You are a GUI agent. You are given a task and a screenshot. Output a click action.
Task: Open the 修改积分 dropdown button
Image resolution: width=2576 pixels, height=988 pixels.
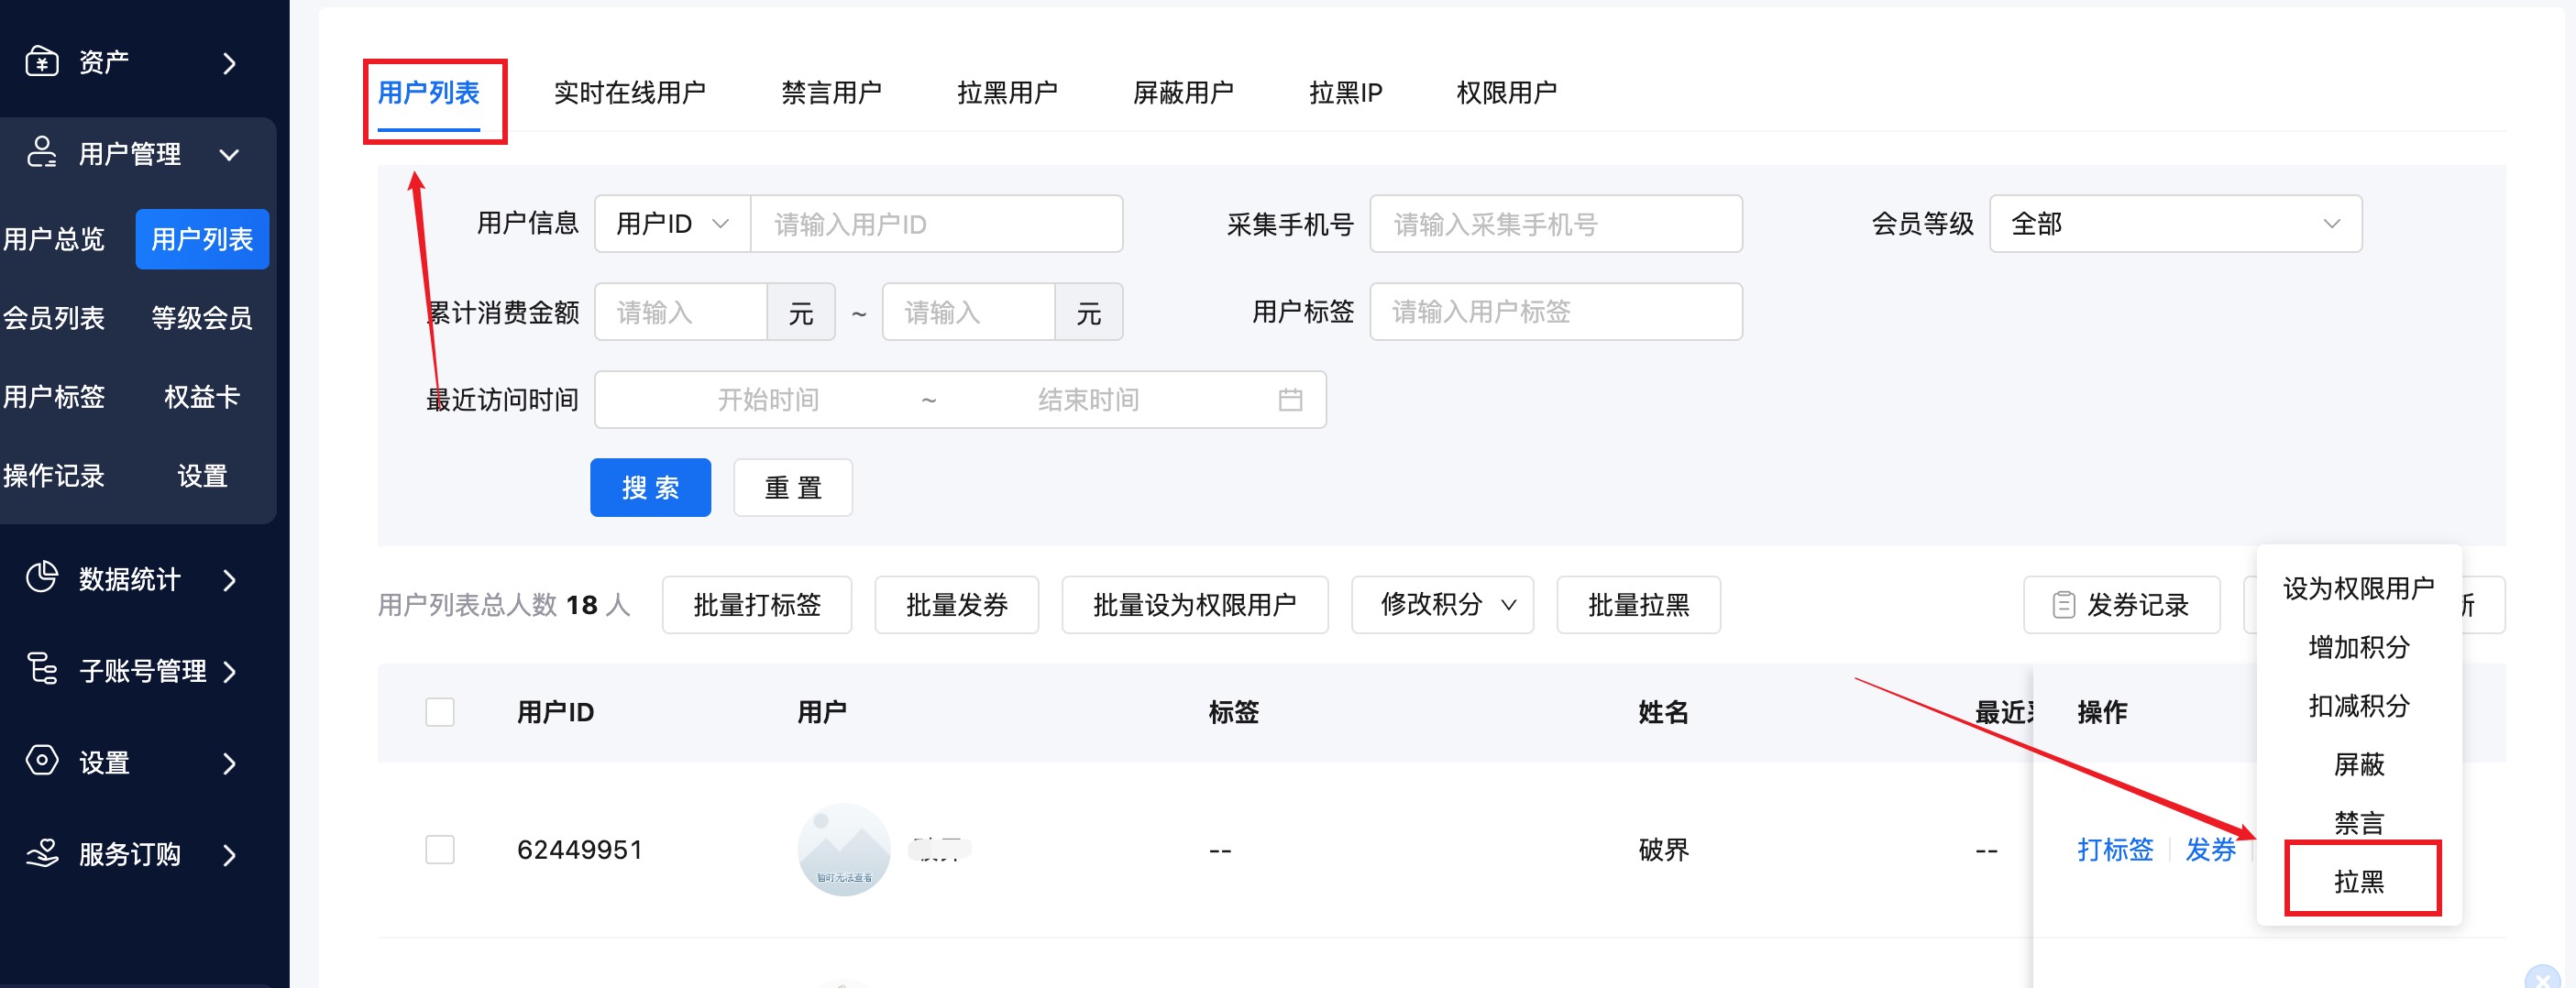pyautogui.click(x=1442, y=605)
